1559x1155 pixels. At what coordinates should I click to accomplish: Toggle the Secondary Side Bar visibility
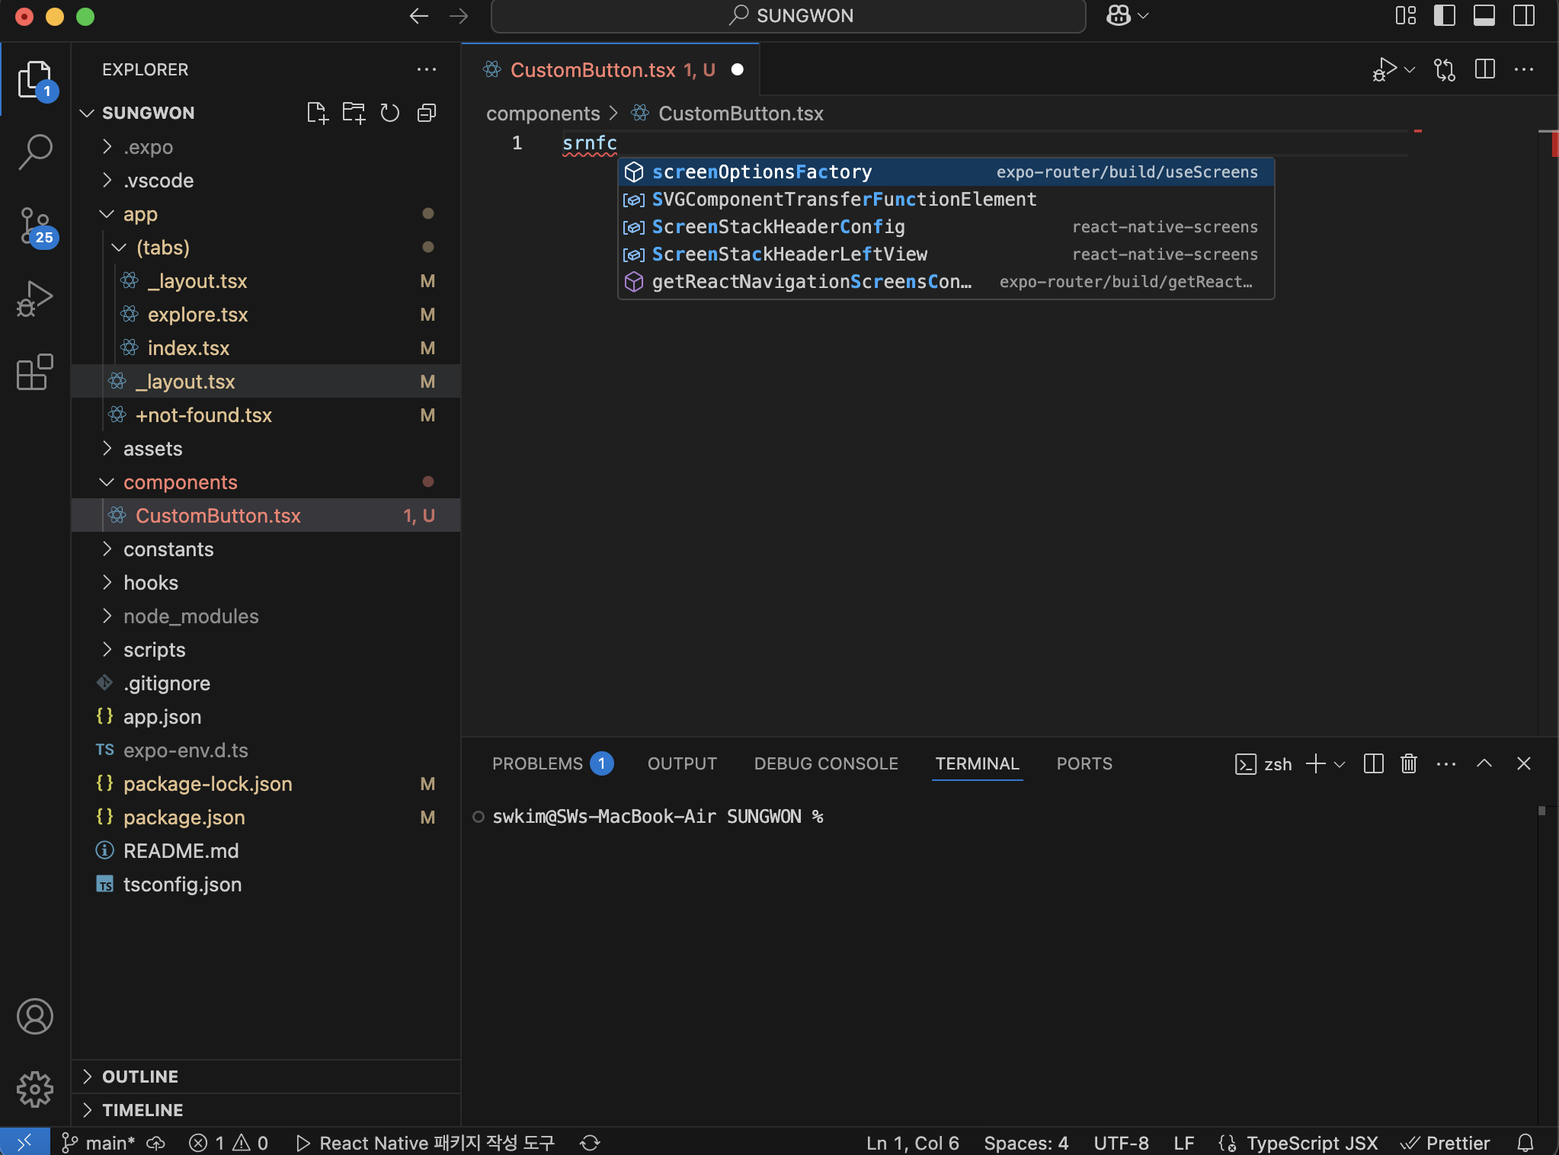(x=1523, y=16)
